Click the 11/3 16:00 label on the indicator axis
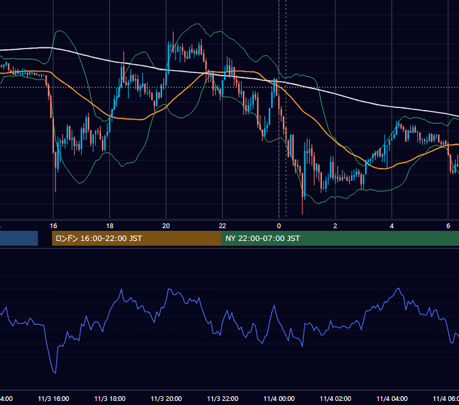The image size is (459, 405). pyautogui.click(x=53, y=399)
